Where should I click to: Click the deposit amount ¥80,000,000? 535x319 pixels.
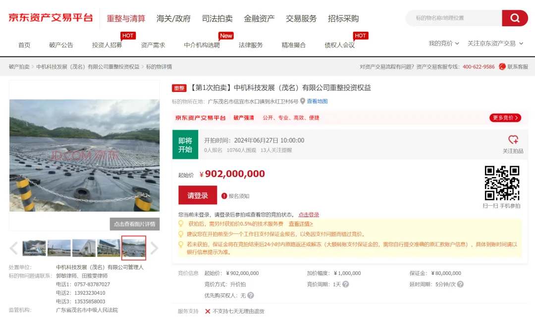pyautogui.click(x=446, y=273)
